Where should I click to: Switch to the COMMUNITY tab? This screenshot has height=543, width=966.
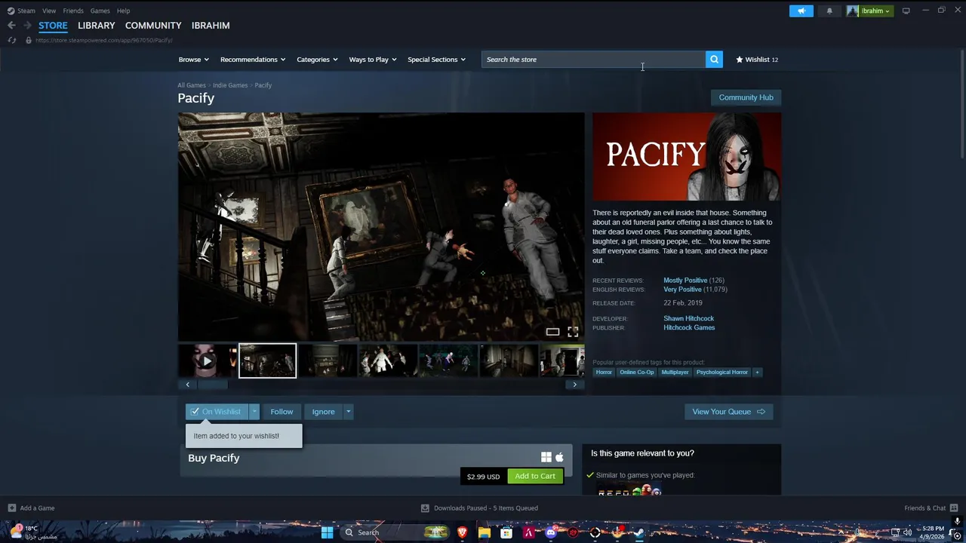tap(153, 26)
